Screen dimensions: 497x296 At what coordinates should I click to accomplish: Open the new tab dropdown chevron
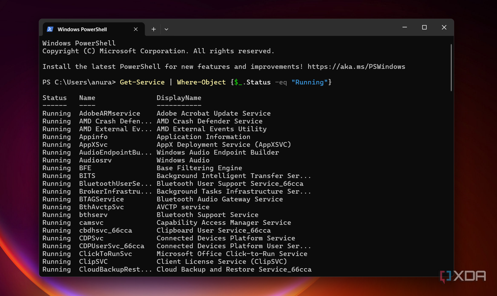[x=166, y=29]
